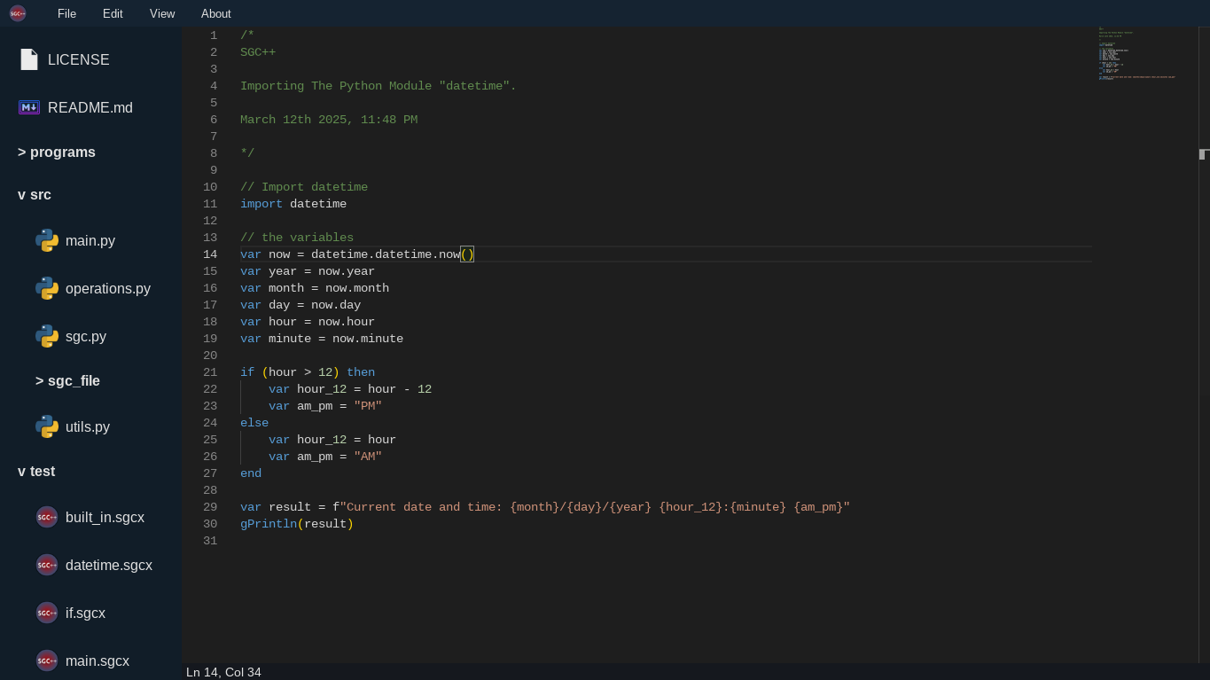1210x680 pixels.
Task: Expand the sgc_file folder
Action: 67,380
